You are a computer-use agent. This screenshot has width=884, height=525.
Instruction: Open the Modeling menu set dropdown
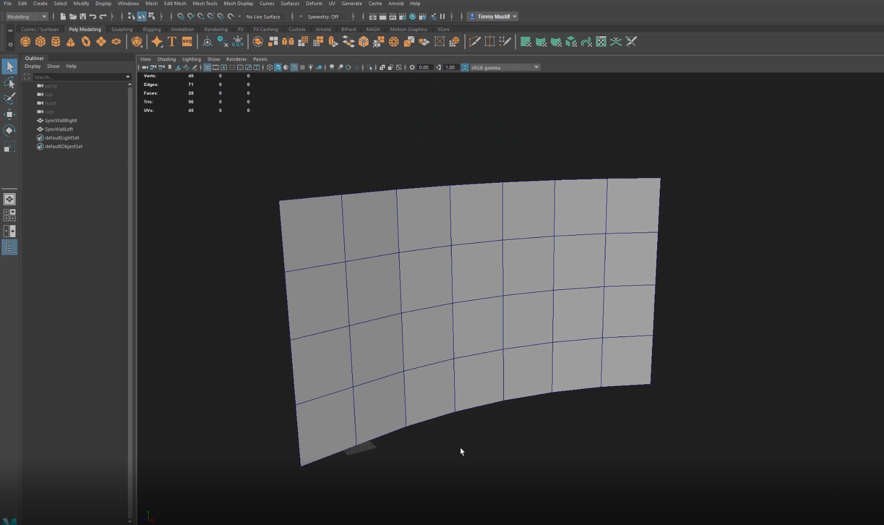pos(26,17)
